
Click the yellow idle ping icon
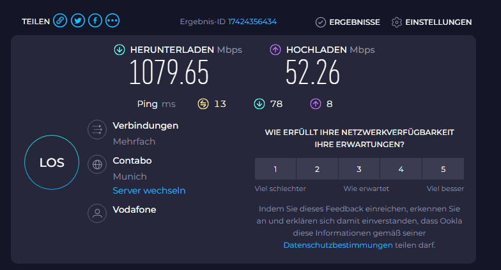point(203,104)
